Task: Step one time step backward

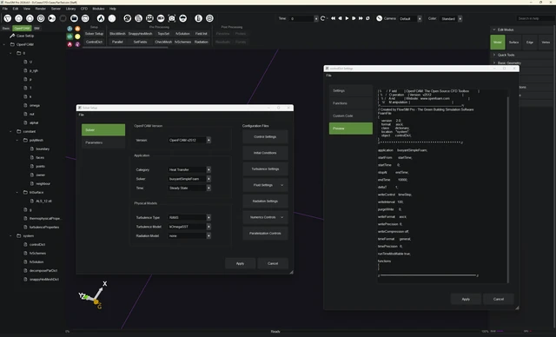Action: (x=340, y=18)
